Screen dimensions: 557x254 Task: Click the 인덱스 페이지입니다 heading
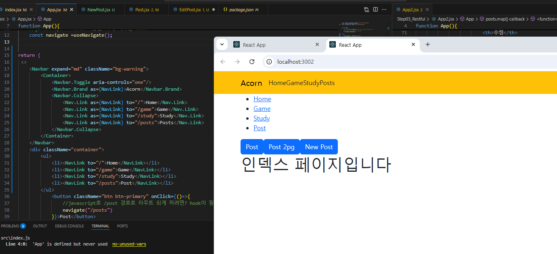point(316,164)
